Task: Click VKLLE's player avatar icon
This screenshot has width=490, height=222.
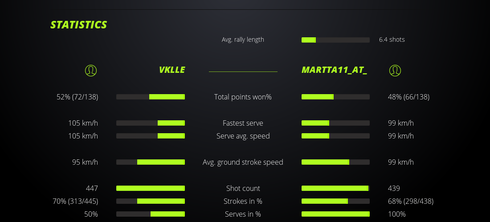Action: [90, 70]
